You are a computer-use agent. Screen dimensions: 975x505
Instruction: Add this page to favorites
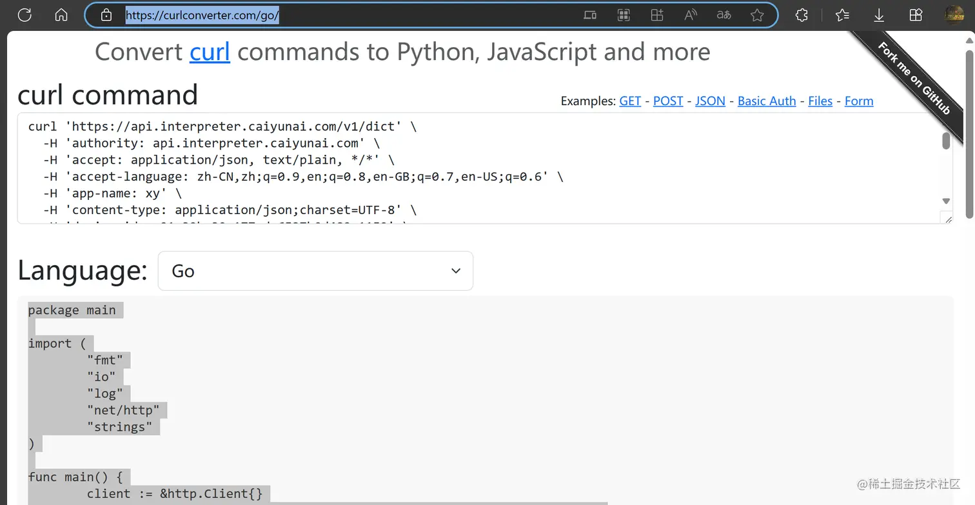pos(757,15)
